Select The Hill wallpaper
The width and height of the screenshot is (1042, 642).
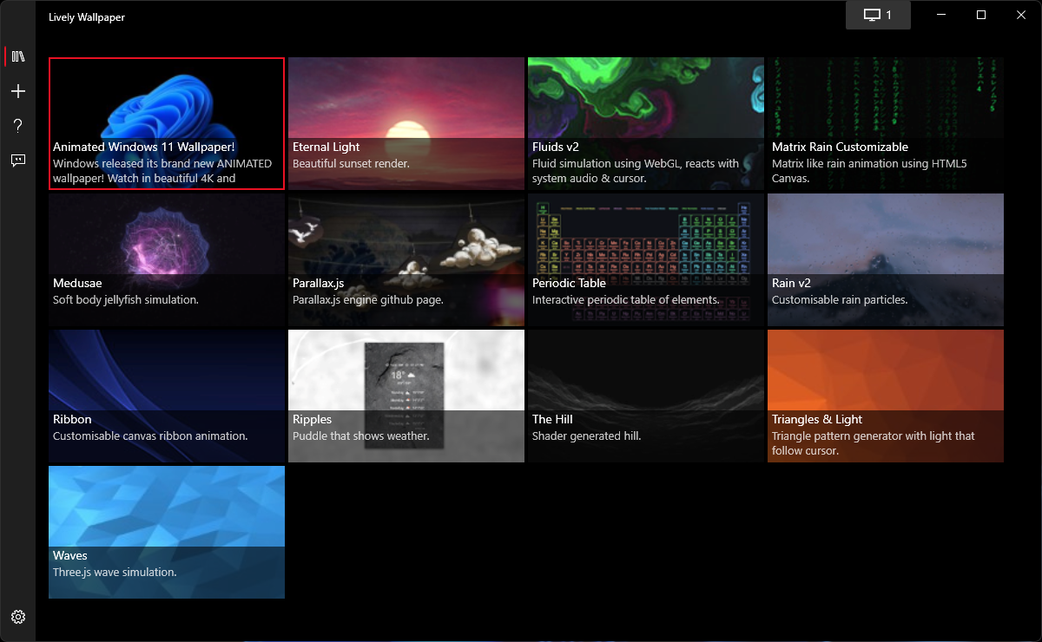point(646,396)
